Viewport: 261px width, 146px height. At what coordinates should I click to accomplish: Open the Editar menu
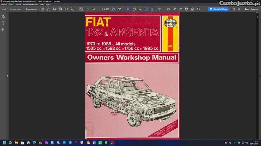(10, 5)
